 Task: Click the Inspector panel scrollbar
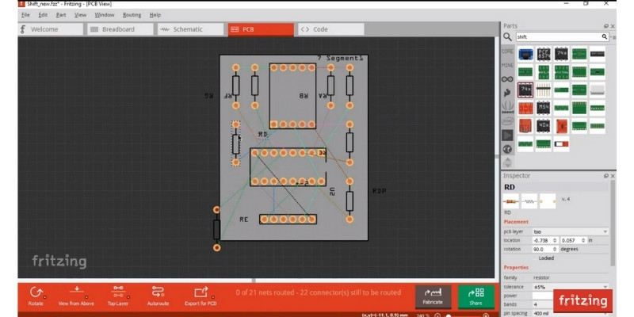click(613, 223)
